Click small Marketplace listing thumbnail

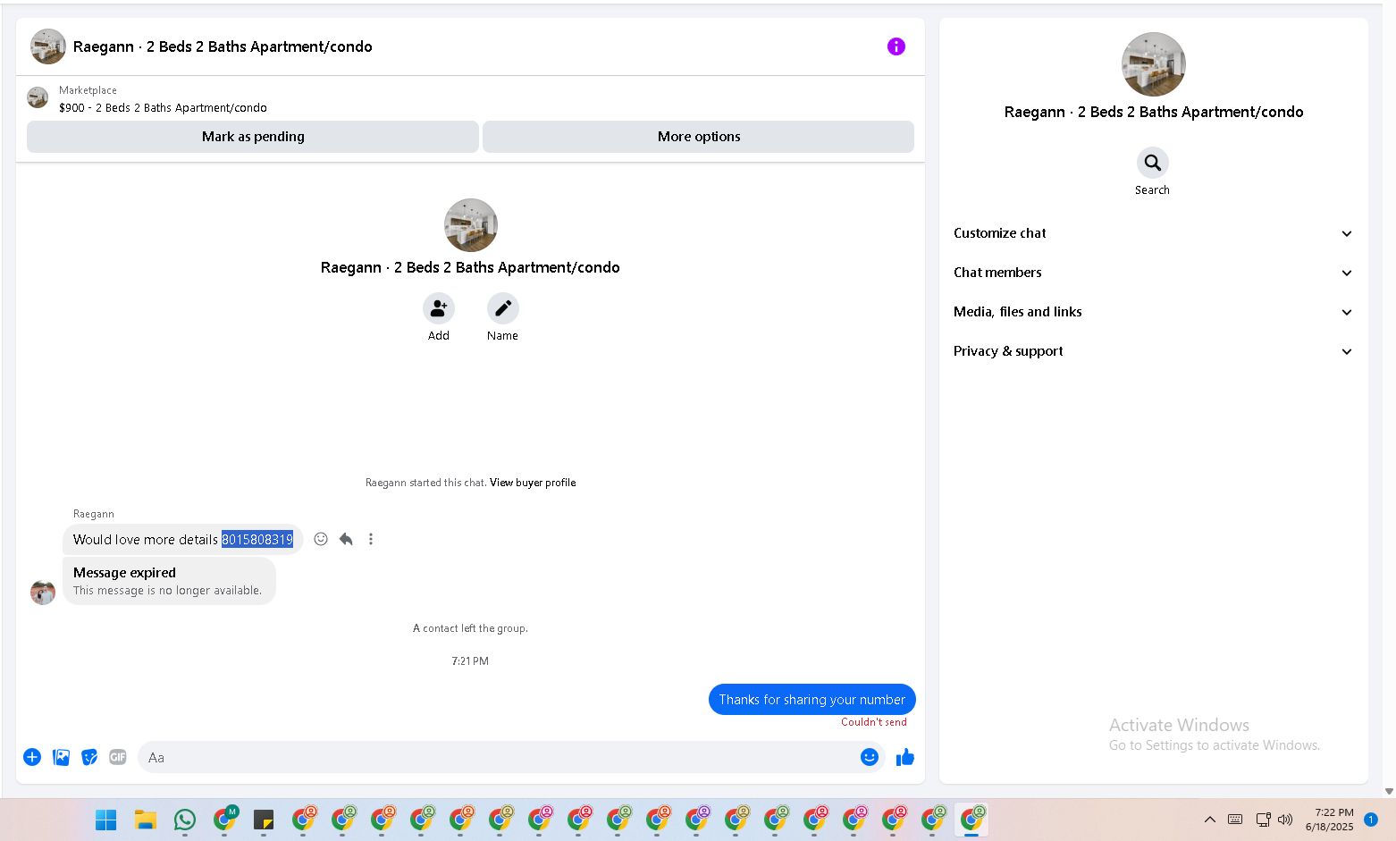point(38,97)
